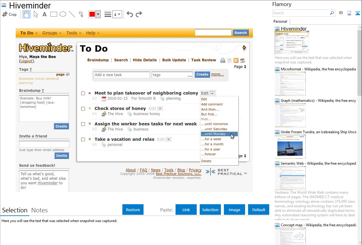Pick the ellipse shape tool
This screenshot has width=362, height=245.
(x=63, y=14)
